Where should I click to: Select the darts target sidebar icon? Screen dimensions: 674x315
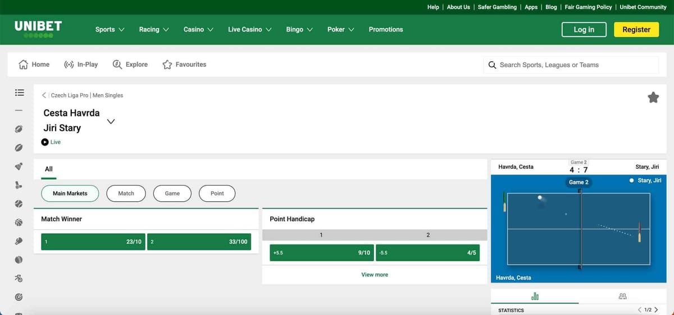click(19, 297)
